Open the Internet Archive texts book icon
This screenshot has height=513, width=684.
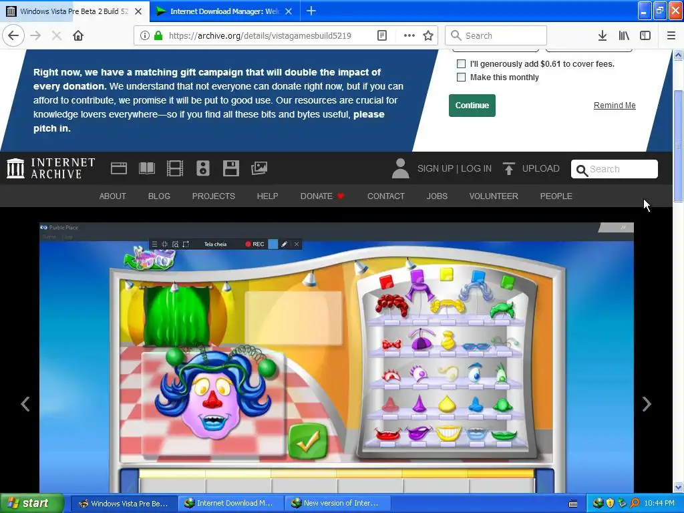(x=147, y=168)
